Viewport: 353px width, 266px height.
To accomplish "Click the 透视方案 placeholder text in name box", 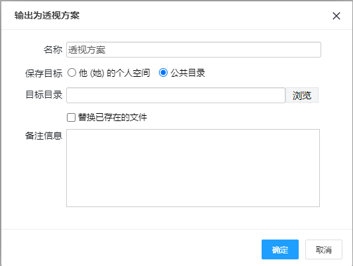I will pyautogui.click(x=87, y=50).
